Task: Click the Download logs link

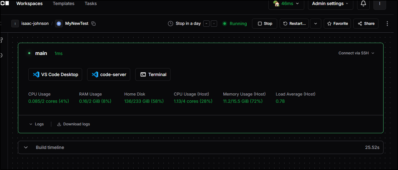Action: coord(74,124)
